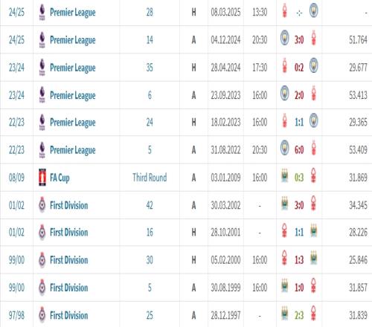Open the 3:0 result from 04.12.2024
This screenshot has width=372, height=327.
[x=299, y=40]
